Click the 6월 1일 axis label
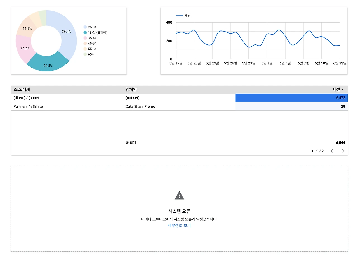The image size is (358, 258). [x=267, y=63]
